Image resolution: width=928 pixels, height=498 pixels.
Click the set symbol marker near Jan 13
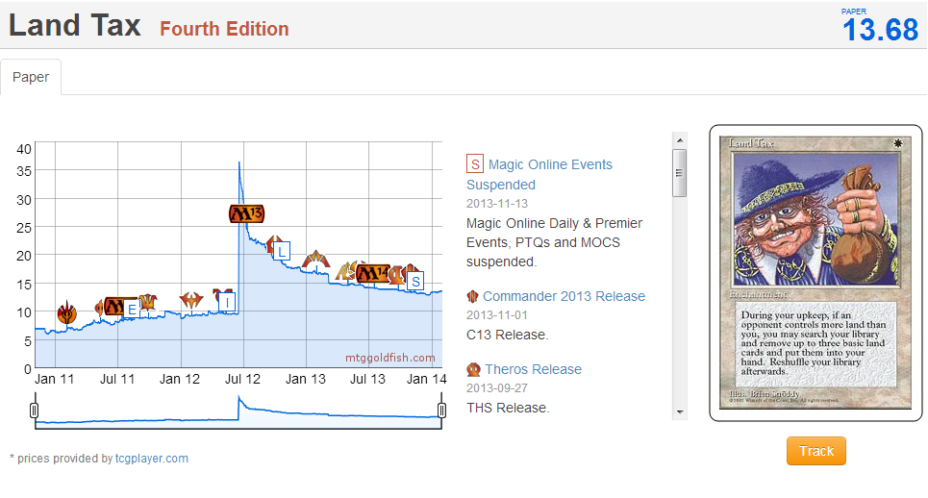click(314, 260)
